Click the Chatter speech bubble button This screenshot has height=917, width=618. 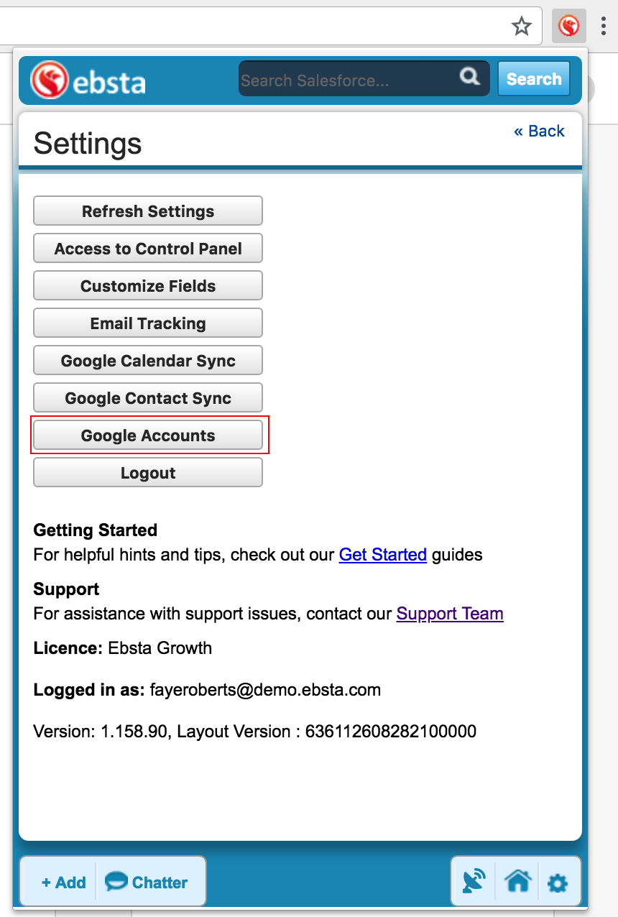pos(147,883)
